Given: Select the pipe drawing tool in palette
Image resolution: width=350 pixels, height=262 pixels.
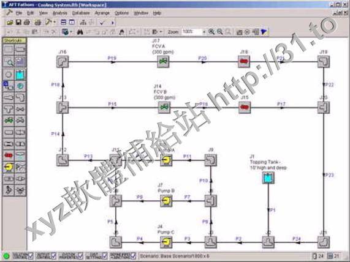Looking at the screenshot, I should 20,49.
